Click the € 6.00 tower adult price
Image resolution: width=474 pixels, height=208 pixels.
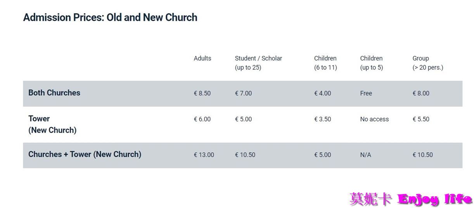pos(202,119)
